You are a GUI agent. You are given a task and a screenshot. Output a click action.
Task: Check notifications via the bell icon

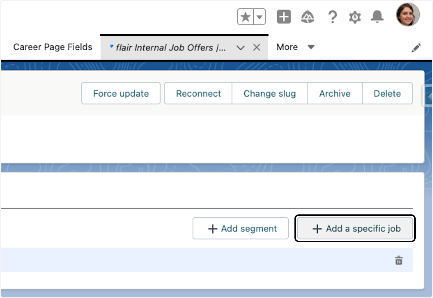377,17
